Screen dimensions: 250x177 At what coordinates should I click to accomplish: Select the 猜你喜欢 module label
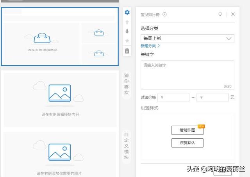pos(126,84)
